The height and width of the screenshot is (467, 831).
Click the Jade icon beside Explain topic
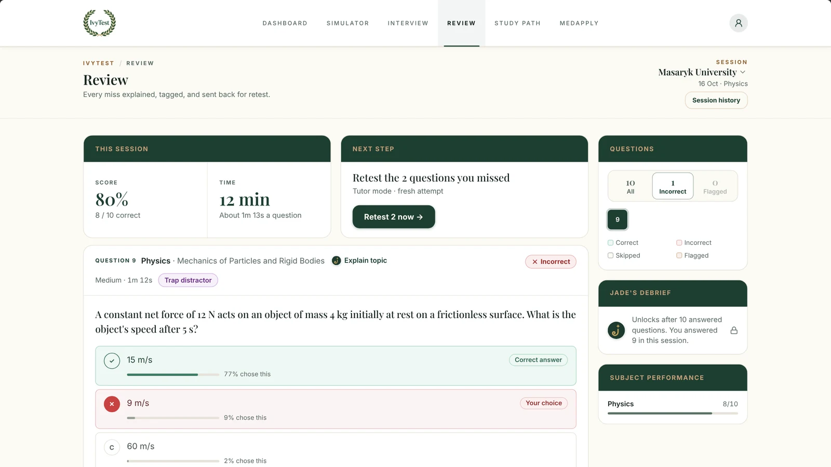click(337, 260)
